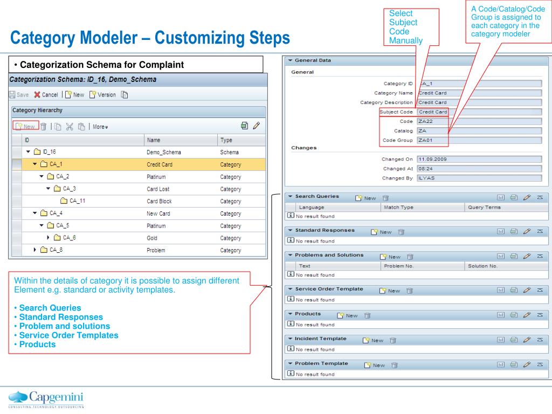
Task: Click the Subject Code field
Action: (x=479, y=112)
